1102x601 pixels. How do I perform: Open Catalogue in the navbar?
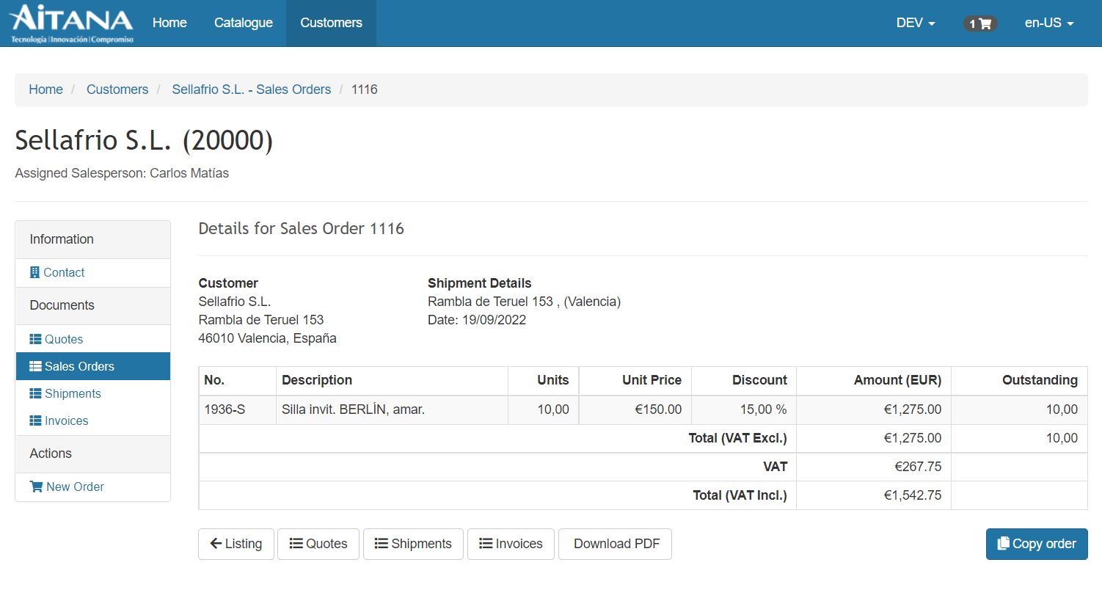(x=244, y=23)
